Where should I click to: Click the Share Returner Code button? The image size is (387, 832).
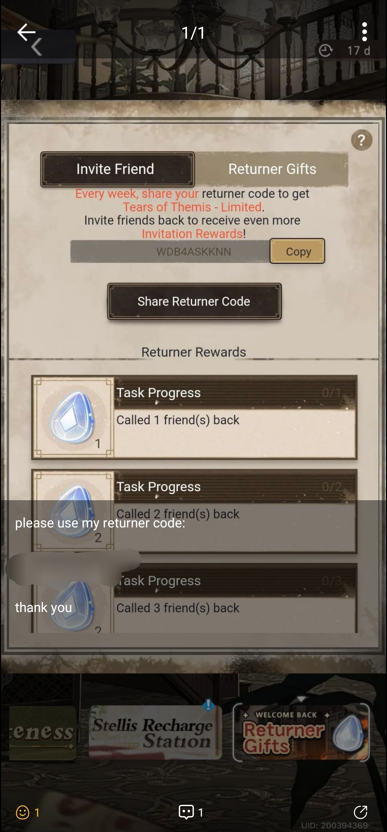[x=194, y=301]
